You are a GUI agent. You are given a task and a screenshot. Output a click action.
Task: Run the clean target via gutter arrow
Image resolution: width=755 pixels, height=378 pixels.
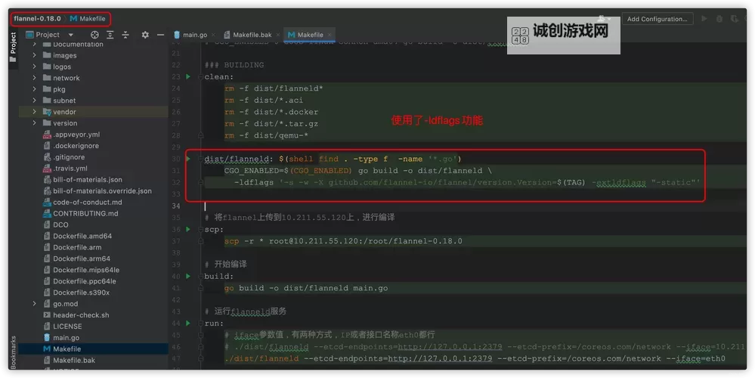pyautogui.click(x=188, y=76)
